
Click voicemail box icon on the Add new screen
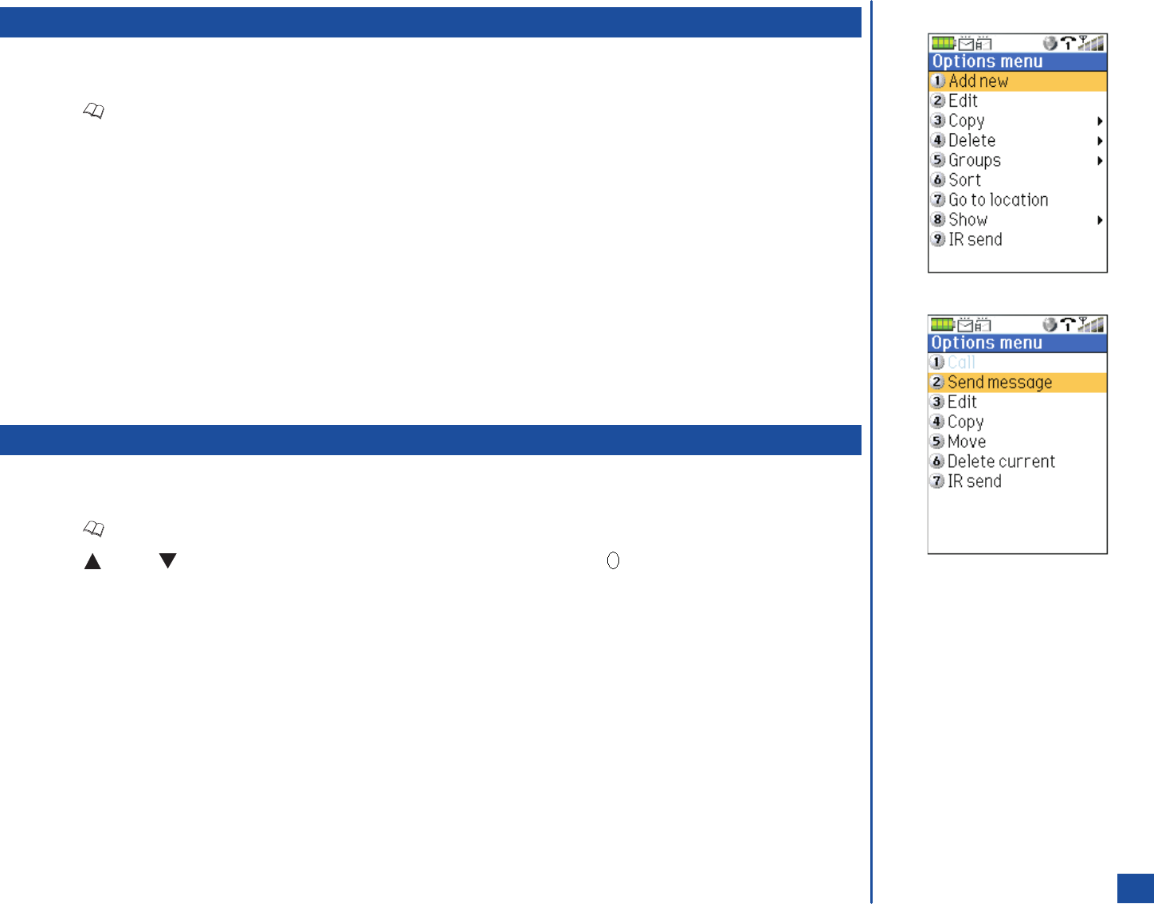pyautogui.click(x=983, y=44)
